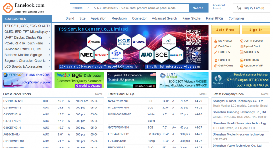The width and height of the screenshot is (273, 148).
Task: Open Shenzhen Huadi Chuangxian Technology
Action: [x=240, y=123]
